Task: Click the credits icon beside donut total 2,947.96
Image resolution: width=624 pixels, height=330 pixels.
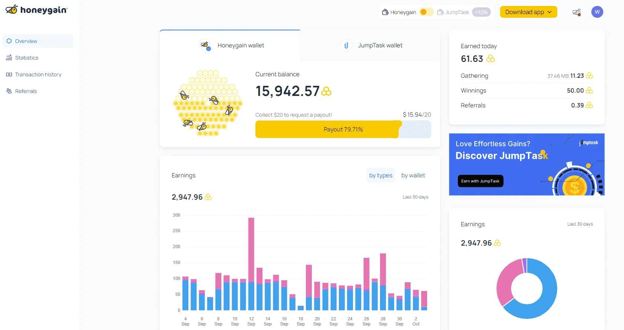Action: click(x=497, y=243)
